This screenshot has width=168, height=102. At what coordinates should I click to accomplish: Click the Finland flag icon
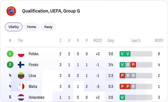pyautogui.click(x=21, y=65)
